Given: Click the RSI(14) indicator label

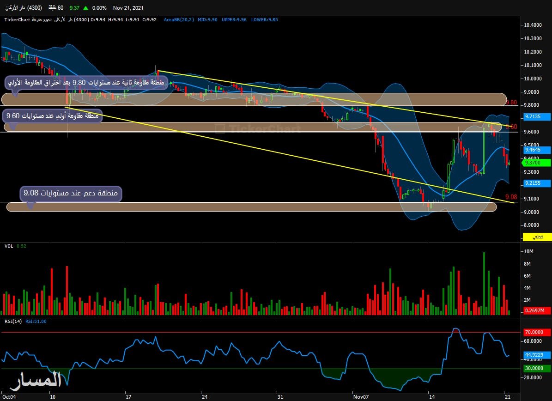Looking at the screenshot, I should (13, 322).
